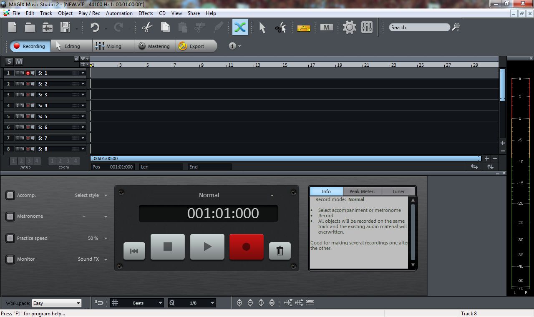Open settings via the gear icon
The height and width of the screenshot is (317, 534).
pos(349,28)
